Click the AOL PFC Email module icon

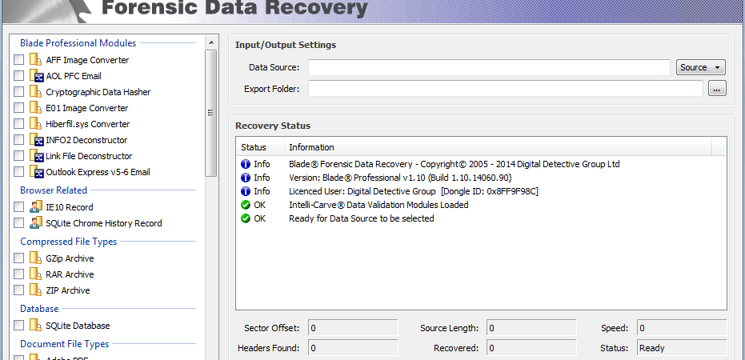coord(36,76)
